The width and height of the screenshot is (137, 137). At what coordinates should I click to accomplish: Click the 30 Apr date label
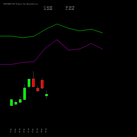coord(46,130)
